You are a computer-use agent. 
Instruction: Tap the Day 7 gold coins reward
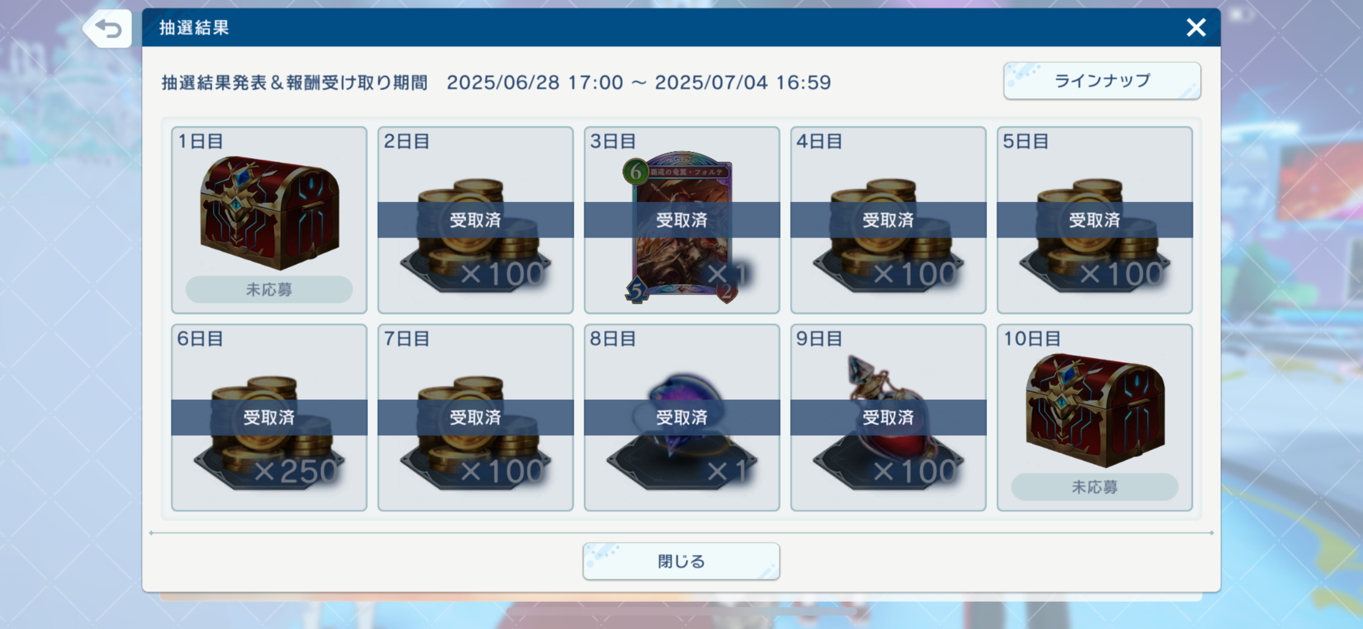point(476,433)
